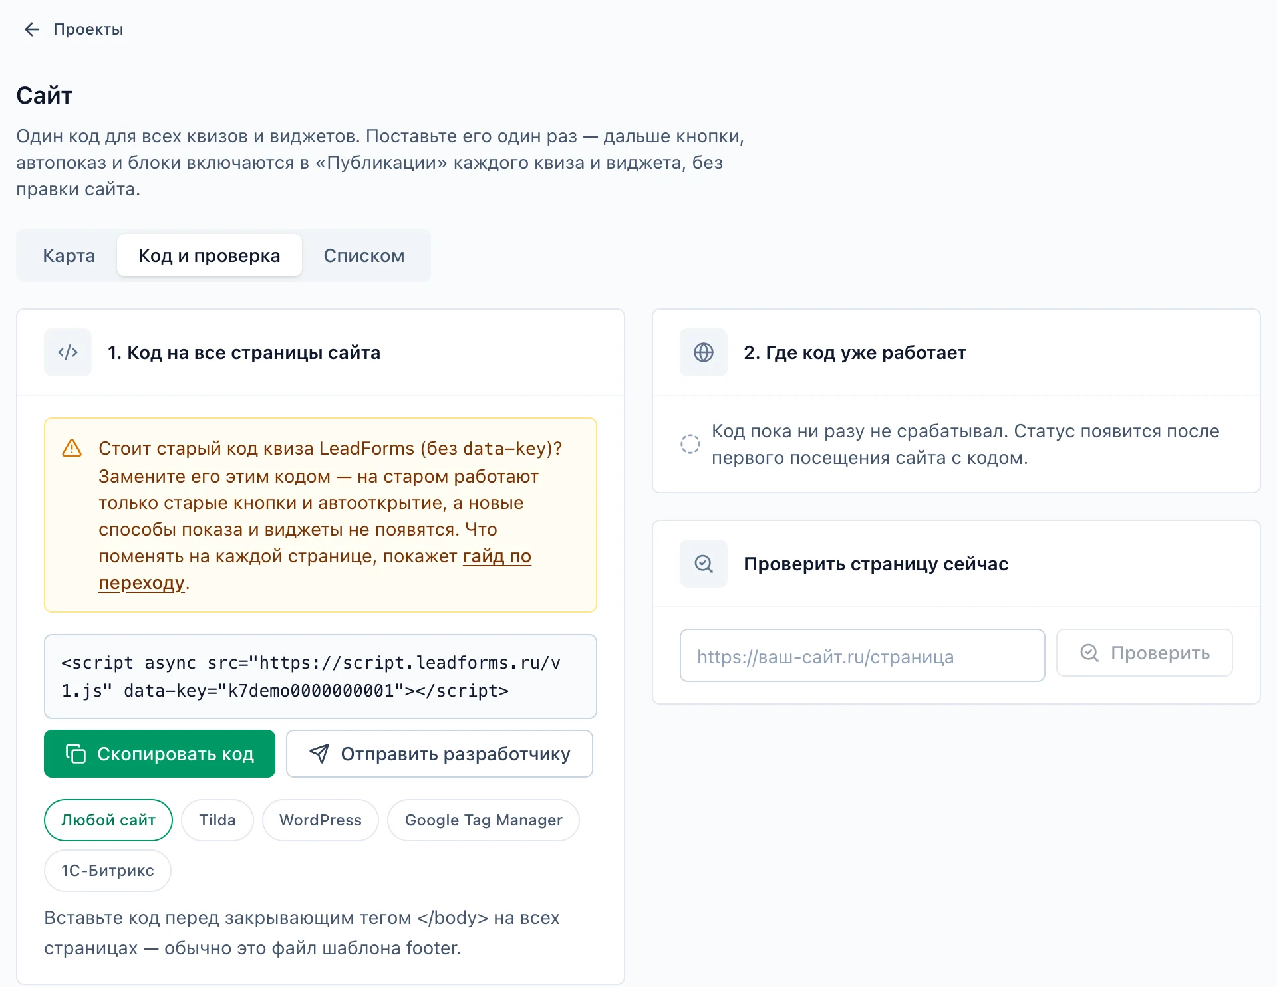This screenshot has width=1277, height=987.
Task: Select the Любой сайт platform chip
Action: click(x=108, y=820)
